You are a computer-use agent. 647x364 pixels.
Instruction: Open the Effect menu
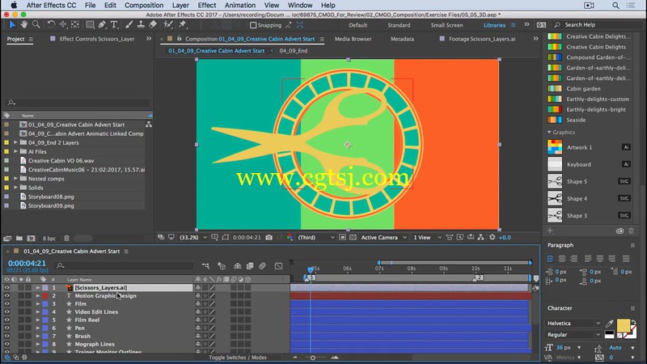207,6
